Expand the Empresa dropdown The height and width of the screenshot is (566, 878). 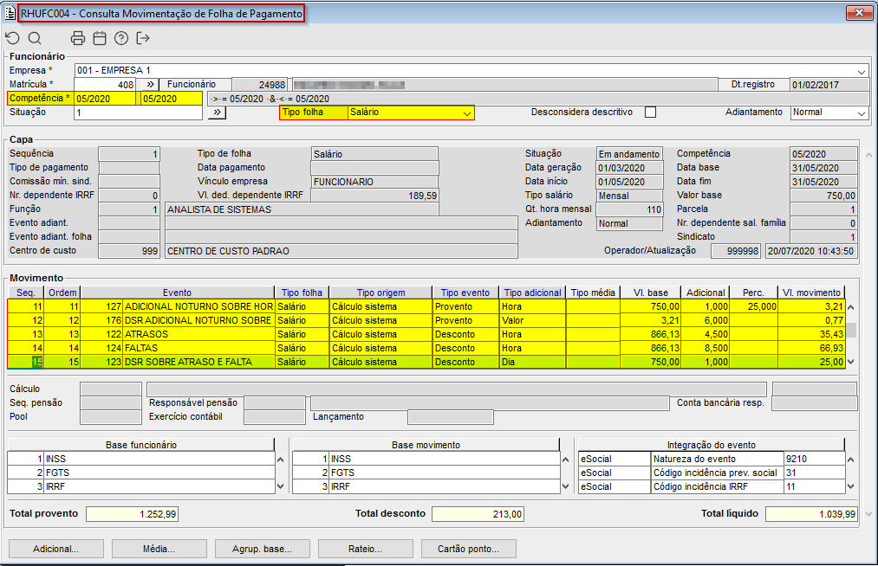(862, 71)
